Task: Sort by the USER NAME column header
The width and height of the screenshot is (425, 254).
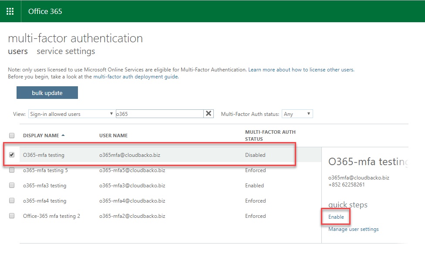Action: (113, 135)
